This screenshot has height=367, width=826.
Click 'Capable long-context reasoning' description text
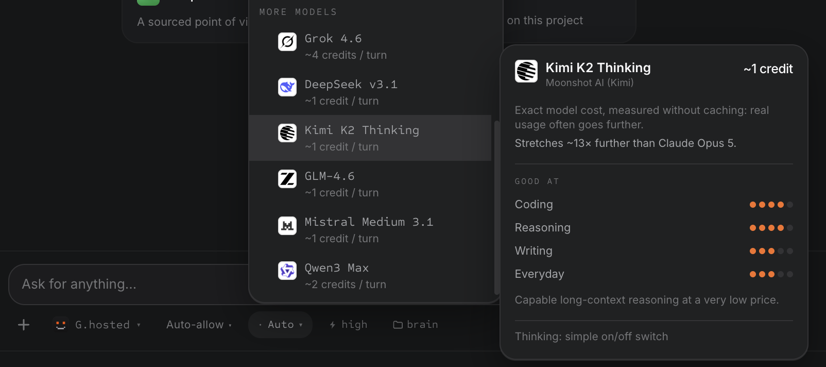pos(647,300)
